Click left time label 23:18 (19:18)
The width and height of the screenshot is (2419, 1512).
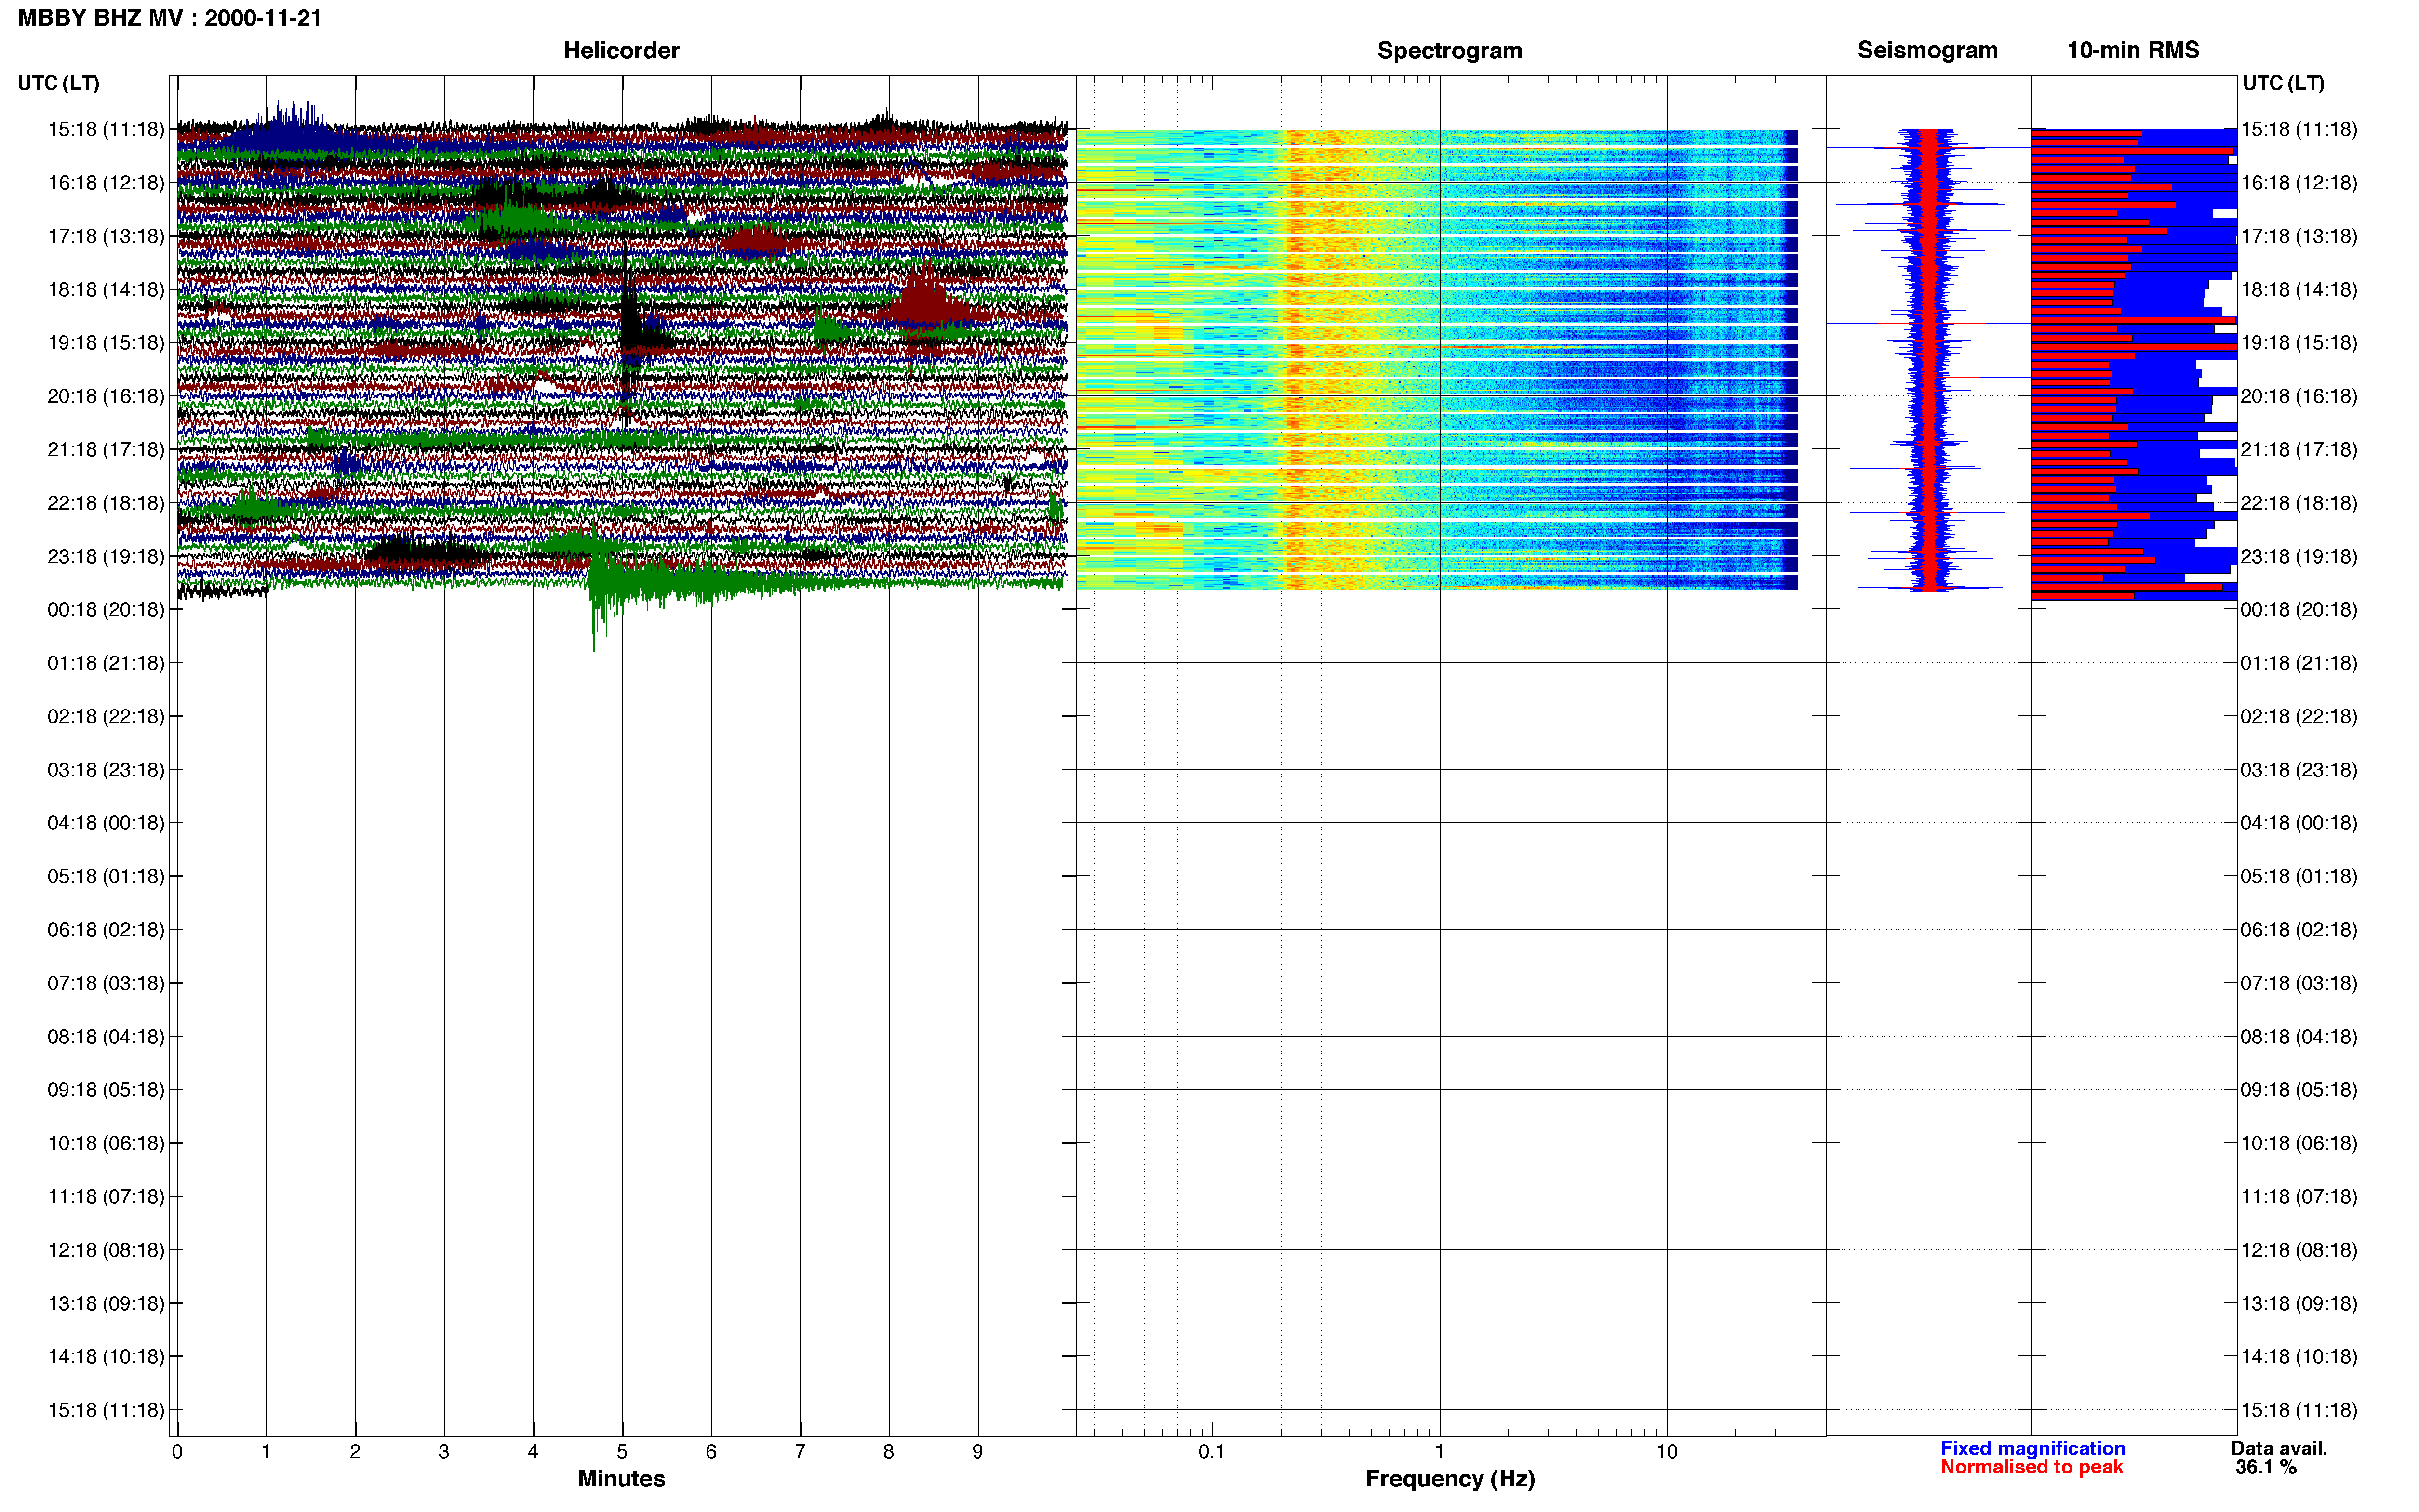click(106, 556)
